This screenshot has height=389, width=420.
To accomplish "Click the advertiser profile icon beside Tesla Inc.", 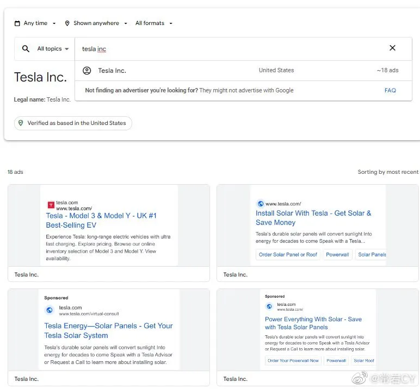I will (x=87, y=71).
